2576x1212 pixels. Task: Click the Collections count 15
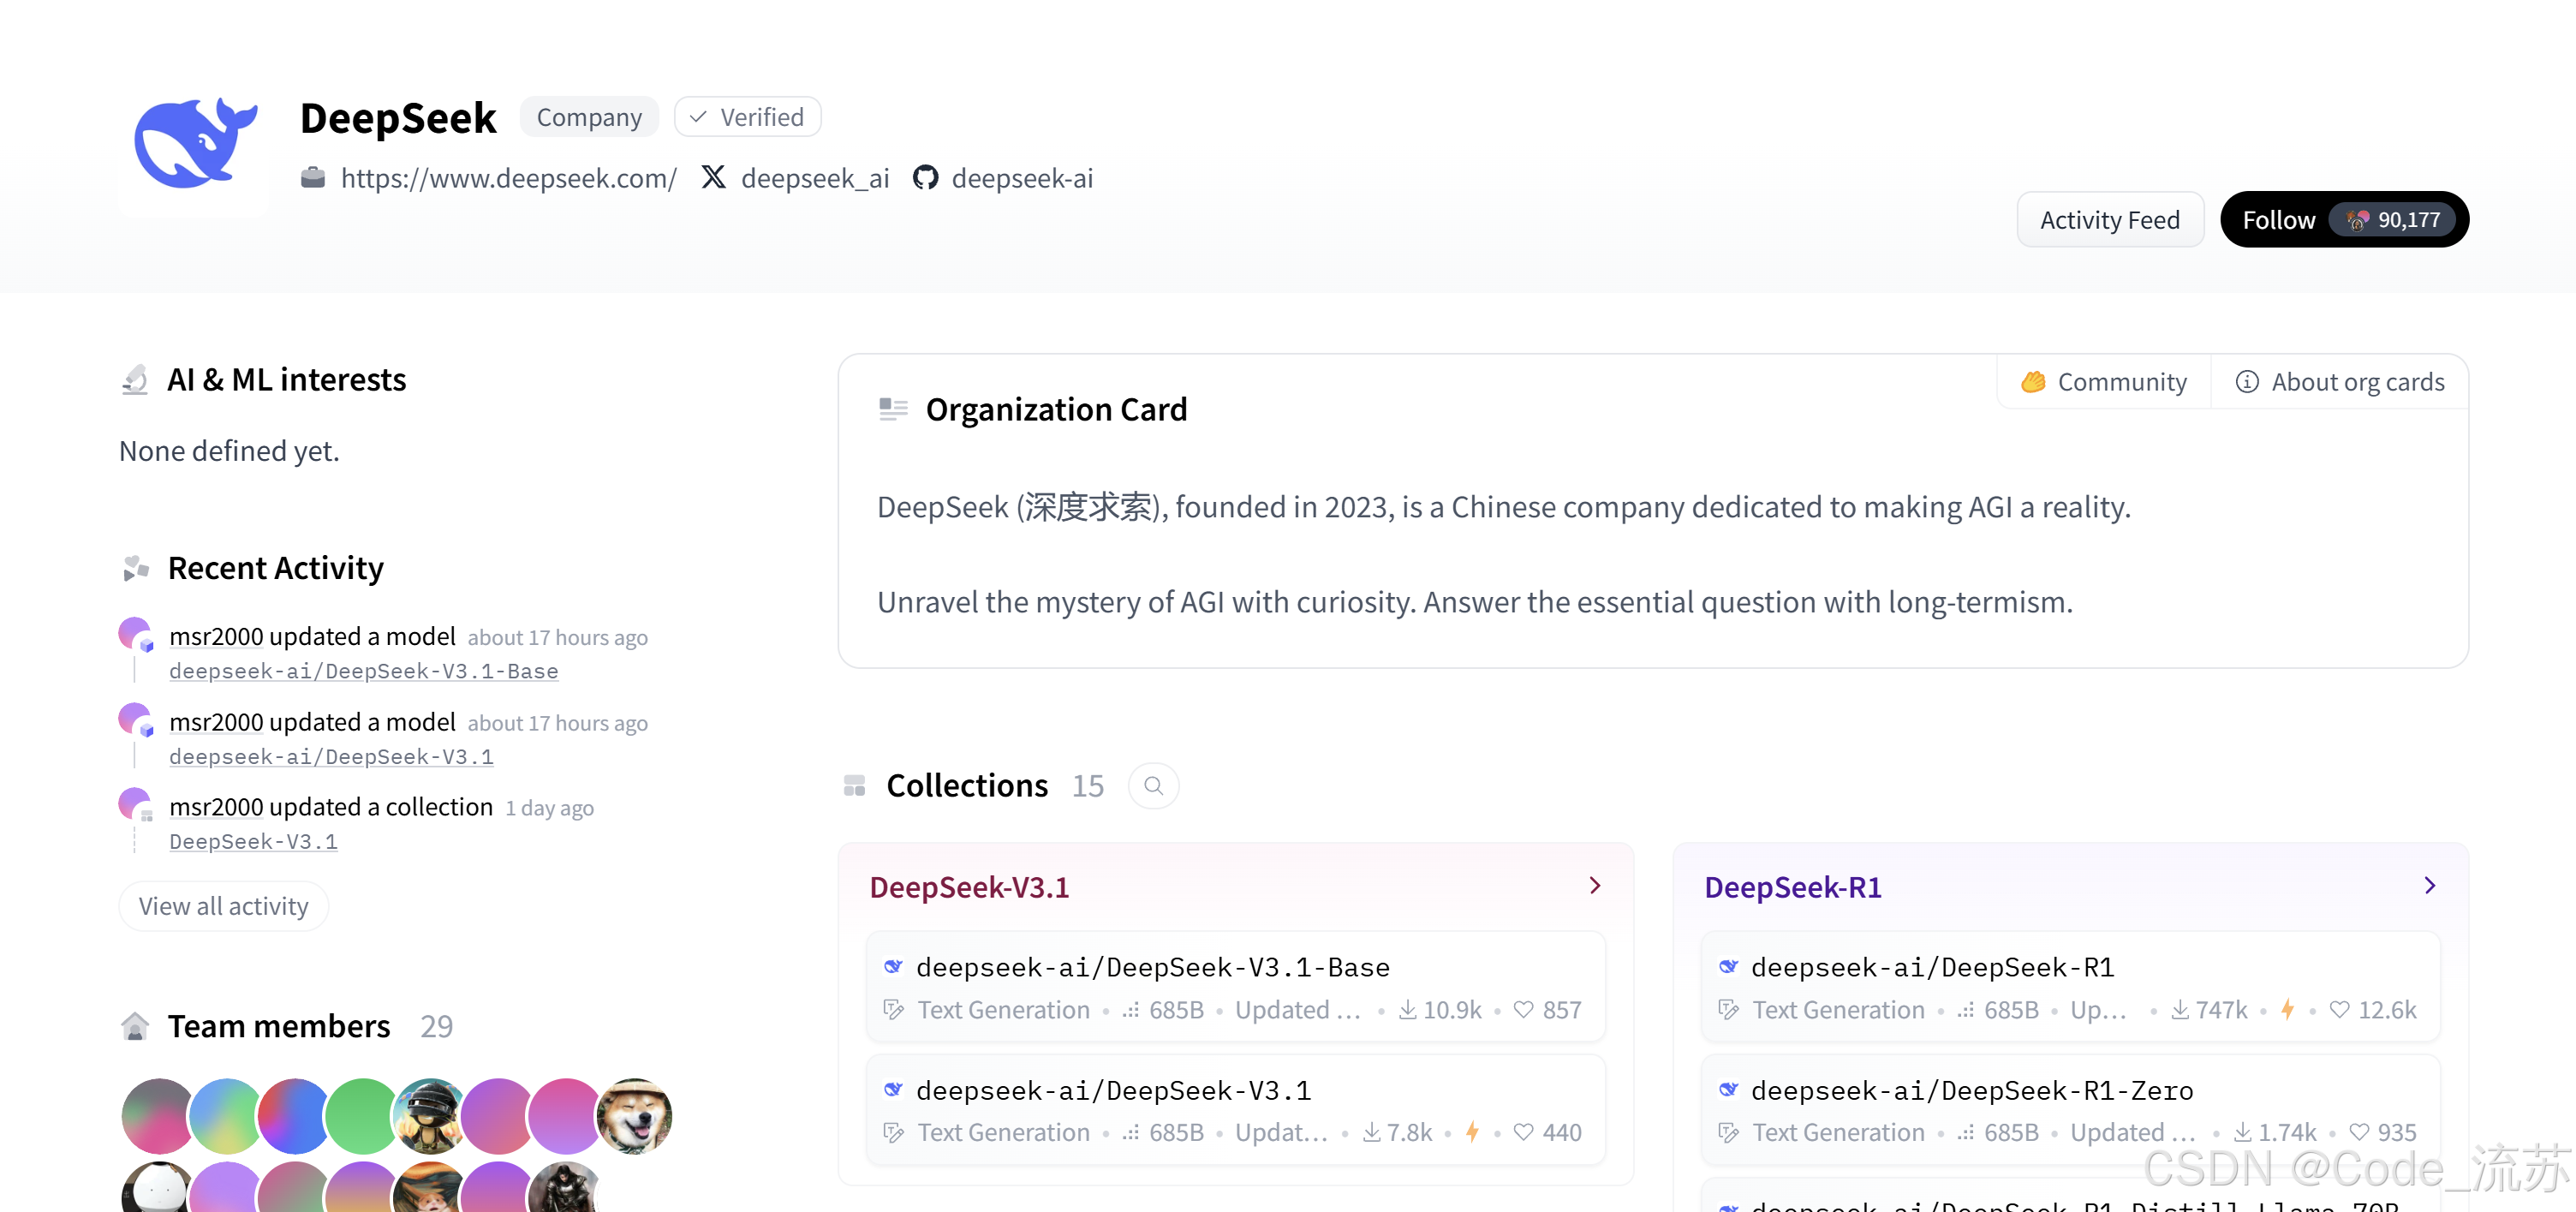(1088, 786)
